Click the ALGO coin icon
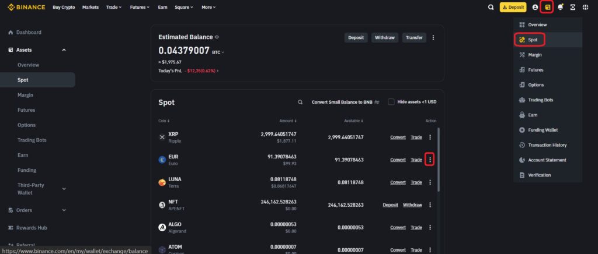The image size is (598, 254). 162,227
